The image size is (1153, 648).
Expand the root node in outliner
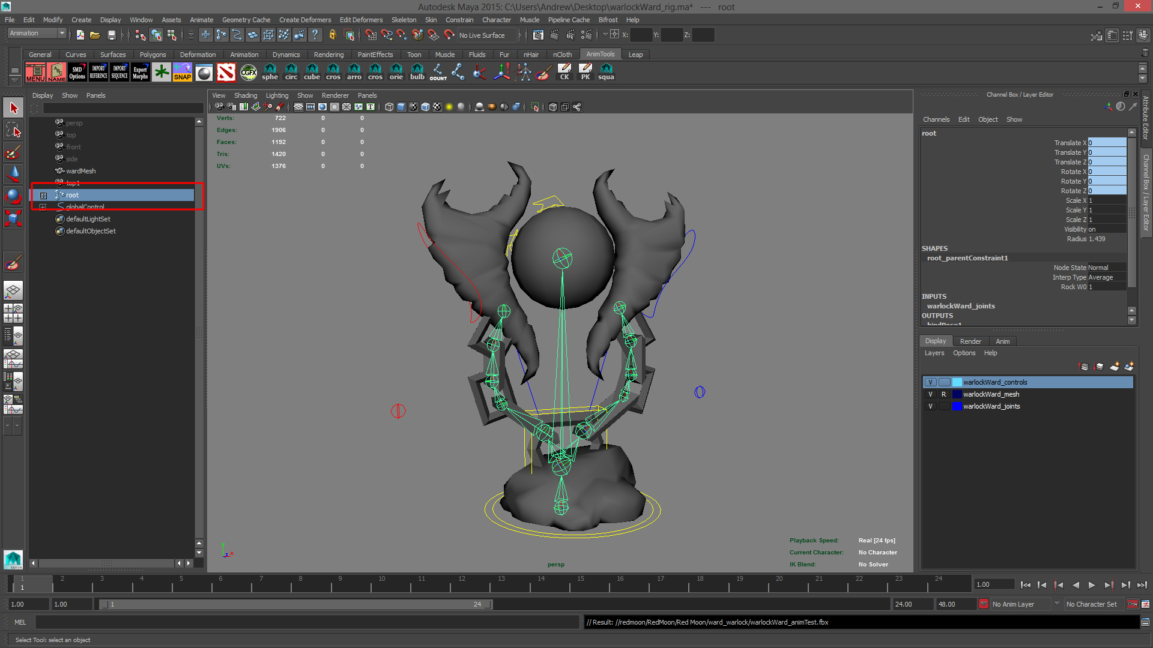43,195
